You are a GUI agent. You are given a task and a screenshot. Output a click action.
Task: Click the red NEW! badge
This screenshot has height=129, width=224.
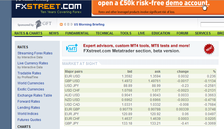209,49
